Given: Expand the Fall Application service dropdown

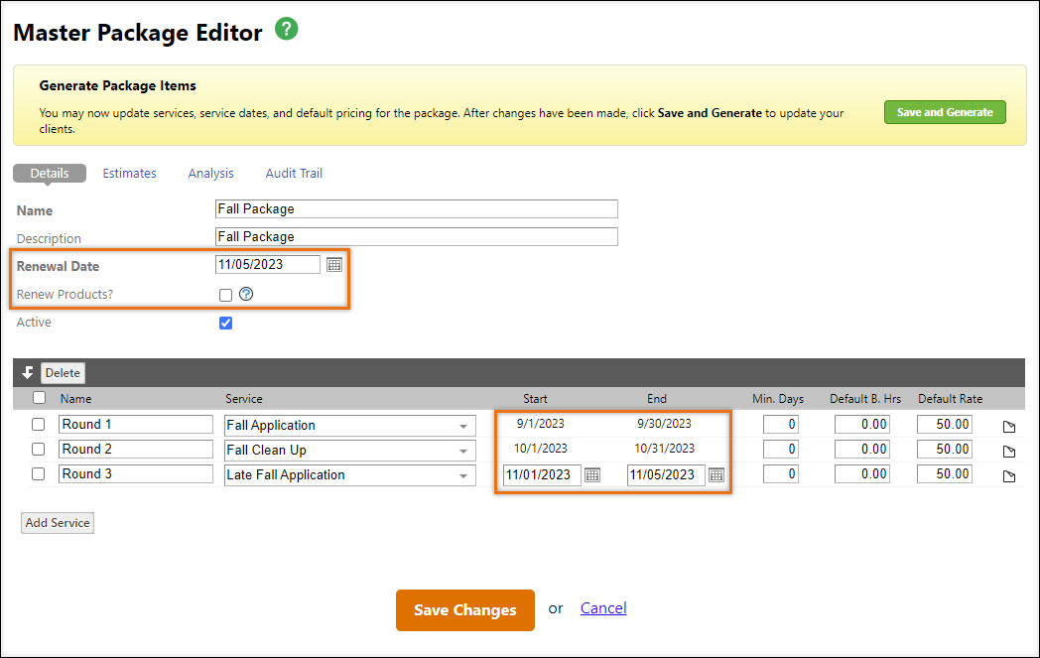Looking at the screenshot, I should (x=462, y=426).
